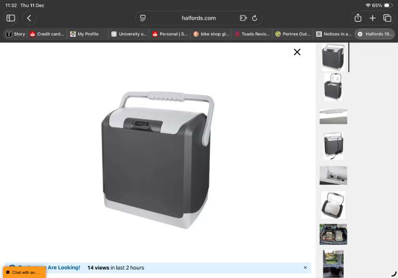398x278 pixels.
Task: Open the Share sheet icon
Action: point(358,18)
